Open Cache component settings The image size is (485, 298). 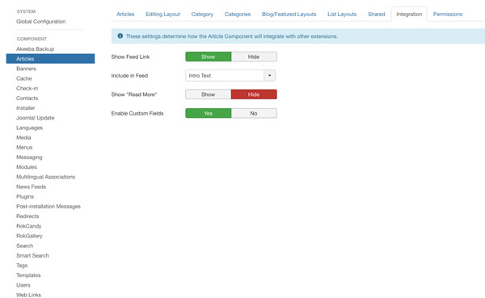[x=23, y=78]
